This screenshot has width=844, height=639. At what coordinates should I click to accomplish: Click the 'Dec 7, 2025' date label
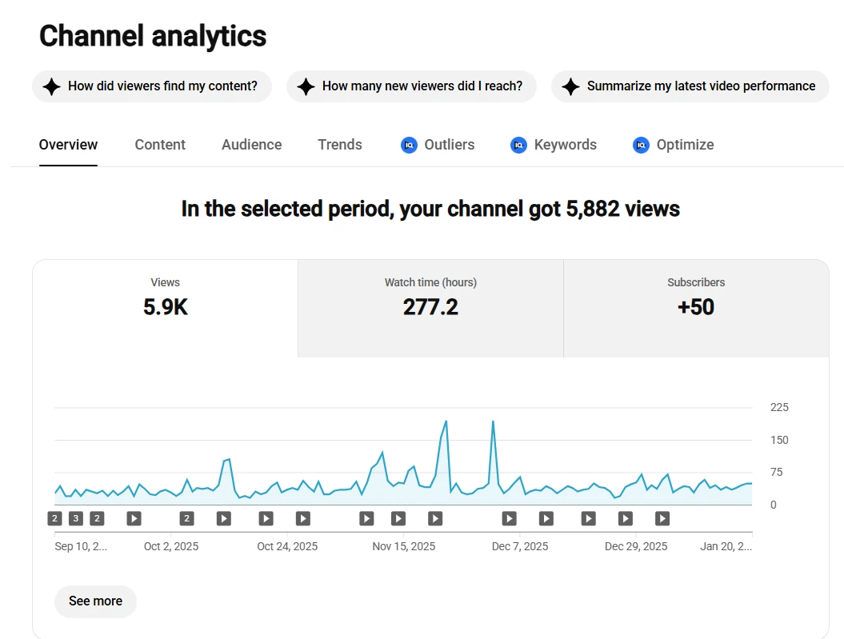point(520,546)
